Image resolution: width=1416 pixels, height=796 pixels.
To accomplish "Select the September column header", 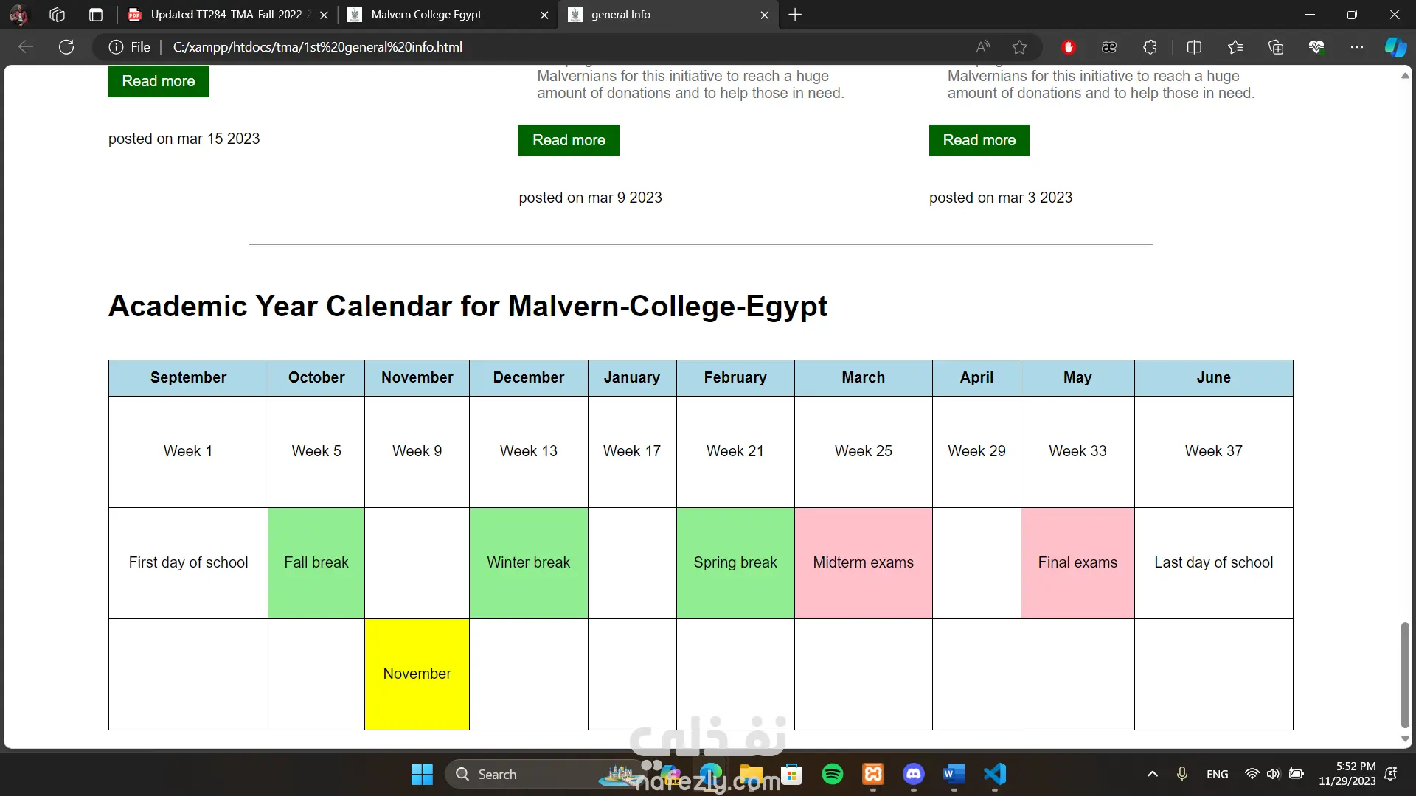I will (188, 378).
